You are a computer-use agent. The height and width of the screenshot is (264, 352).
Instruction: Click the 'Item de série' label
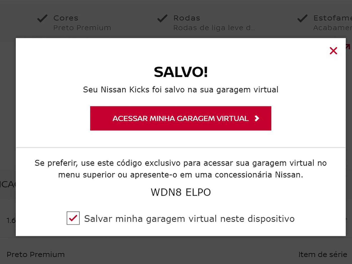point(323,254)
